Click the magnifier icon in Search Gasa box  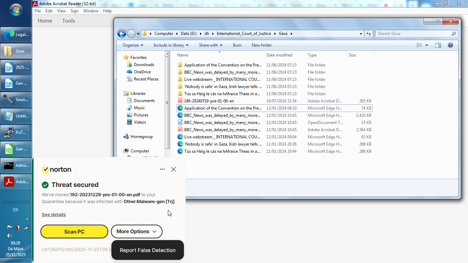pos(454,34)
